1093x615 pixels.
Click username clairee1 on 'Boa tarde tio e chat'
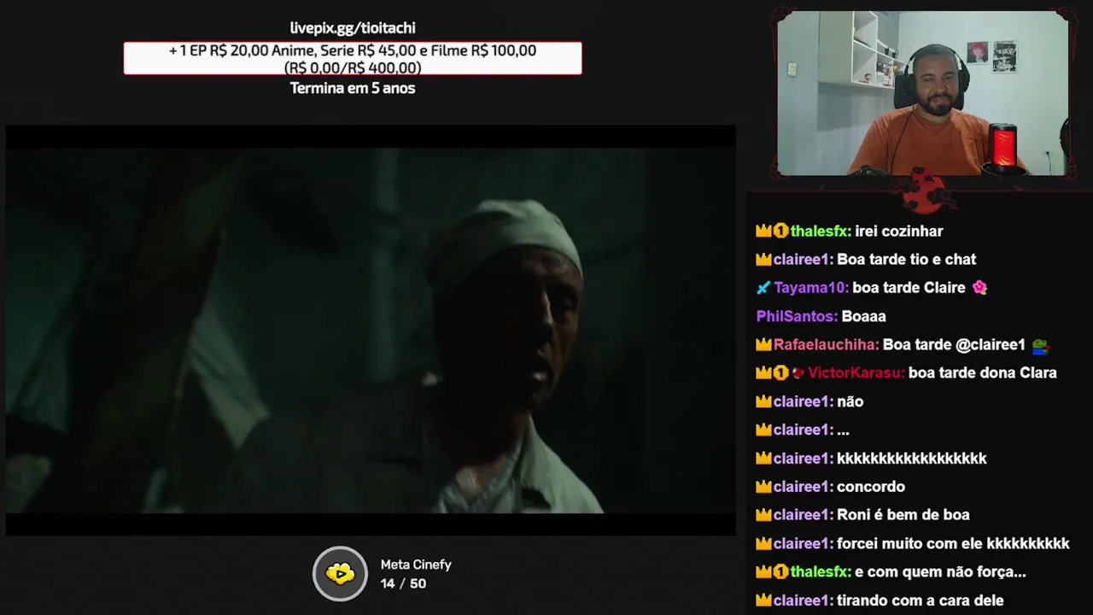(804, 260)
